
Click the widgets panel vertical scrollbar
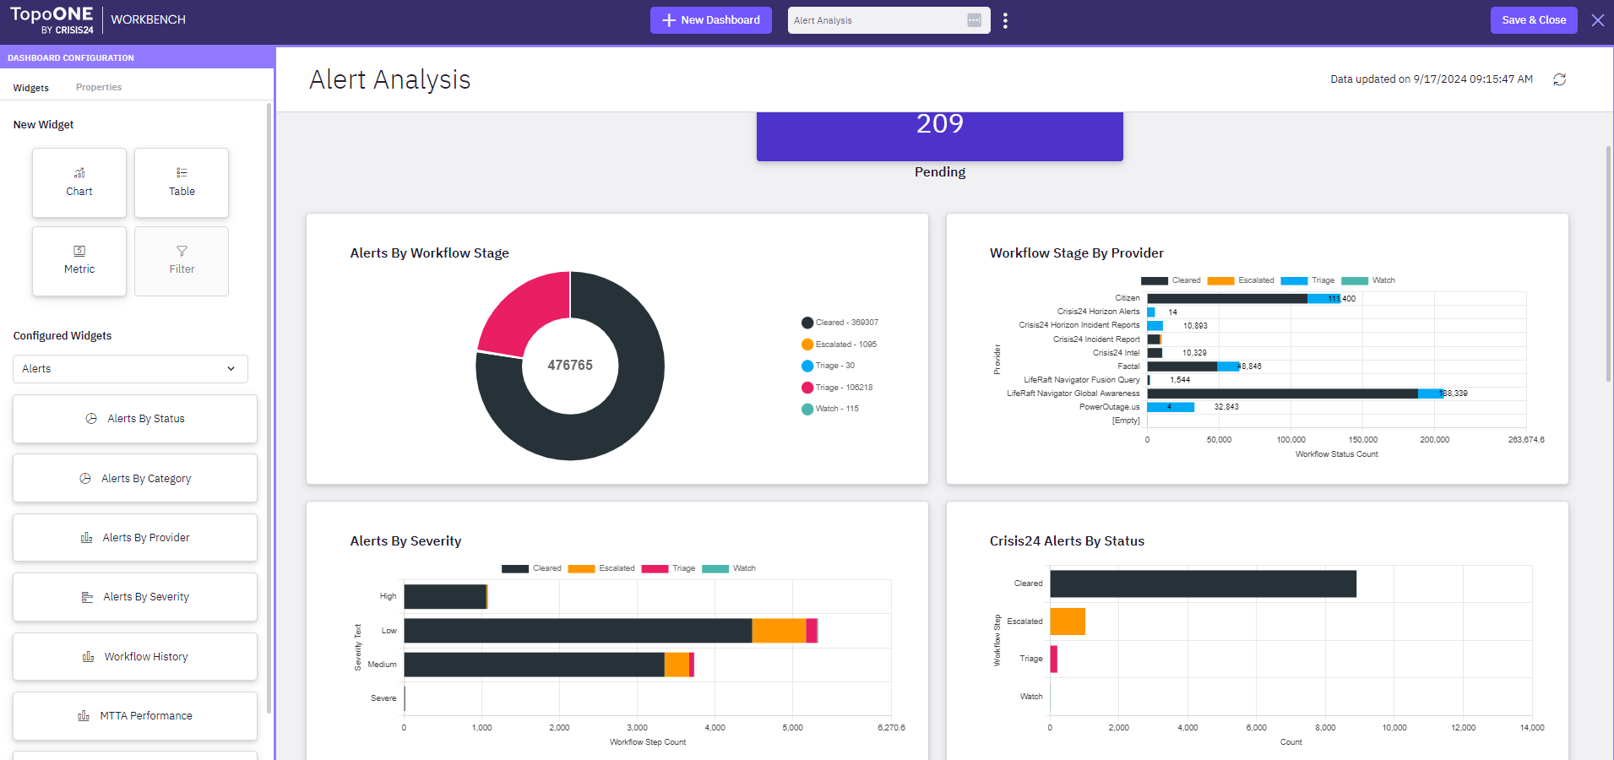(269, 408)
